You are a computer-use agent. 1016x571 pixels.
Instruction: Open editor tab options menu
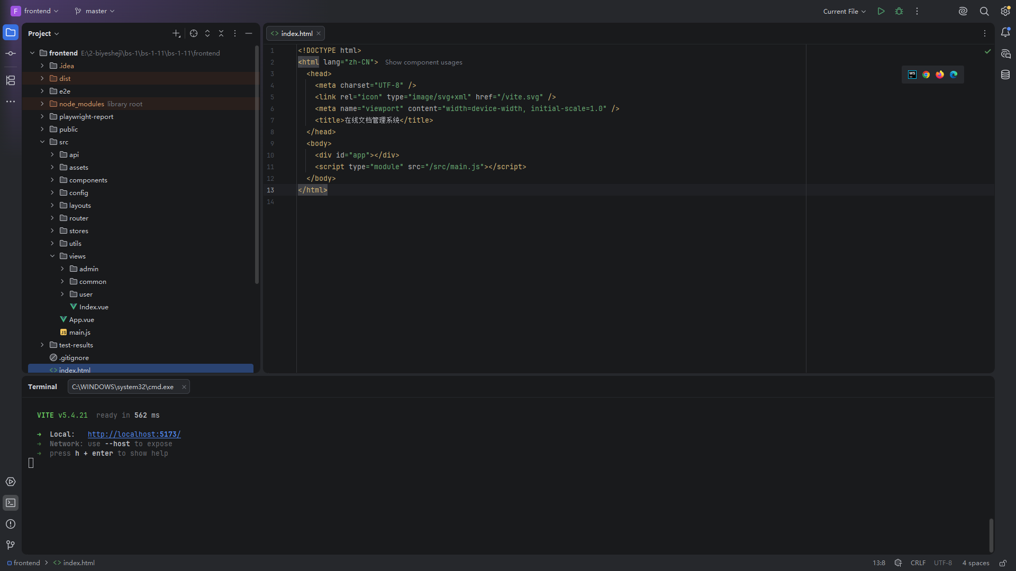(x=985, y=33)
